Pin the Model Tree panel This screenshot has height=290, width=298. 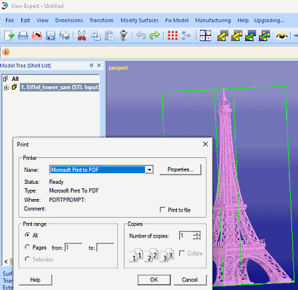tap(91, 66)
